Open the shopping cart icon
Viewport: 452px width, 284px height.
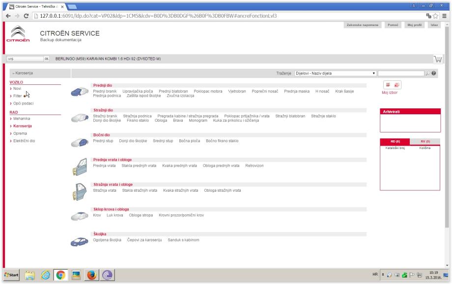click(x=438, y=59)
